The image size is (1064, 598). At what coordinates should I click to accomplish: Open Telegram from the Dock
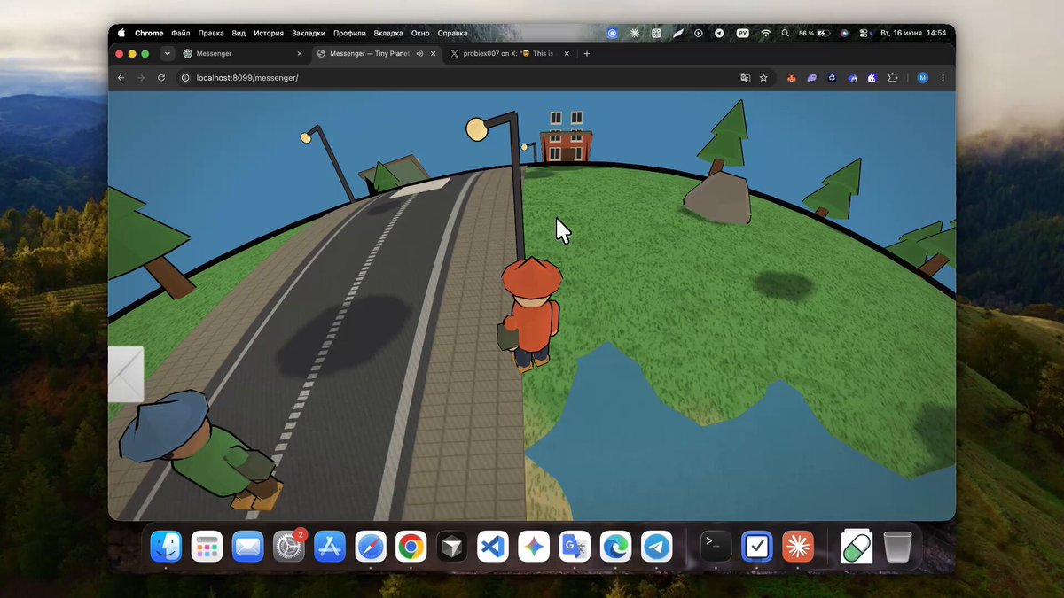(x=656, y=548)
